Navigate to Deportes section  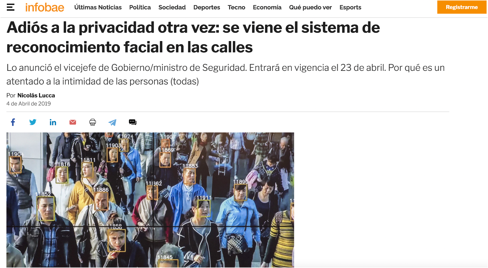tap(207, 7)
